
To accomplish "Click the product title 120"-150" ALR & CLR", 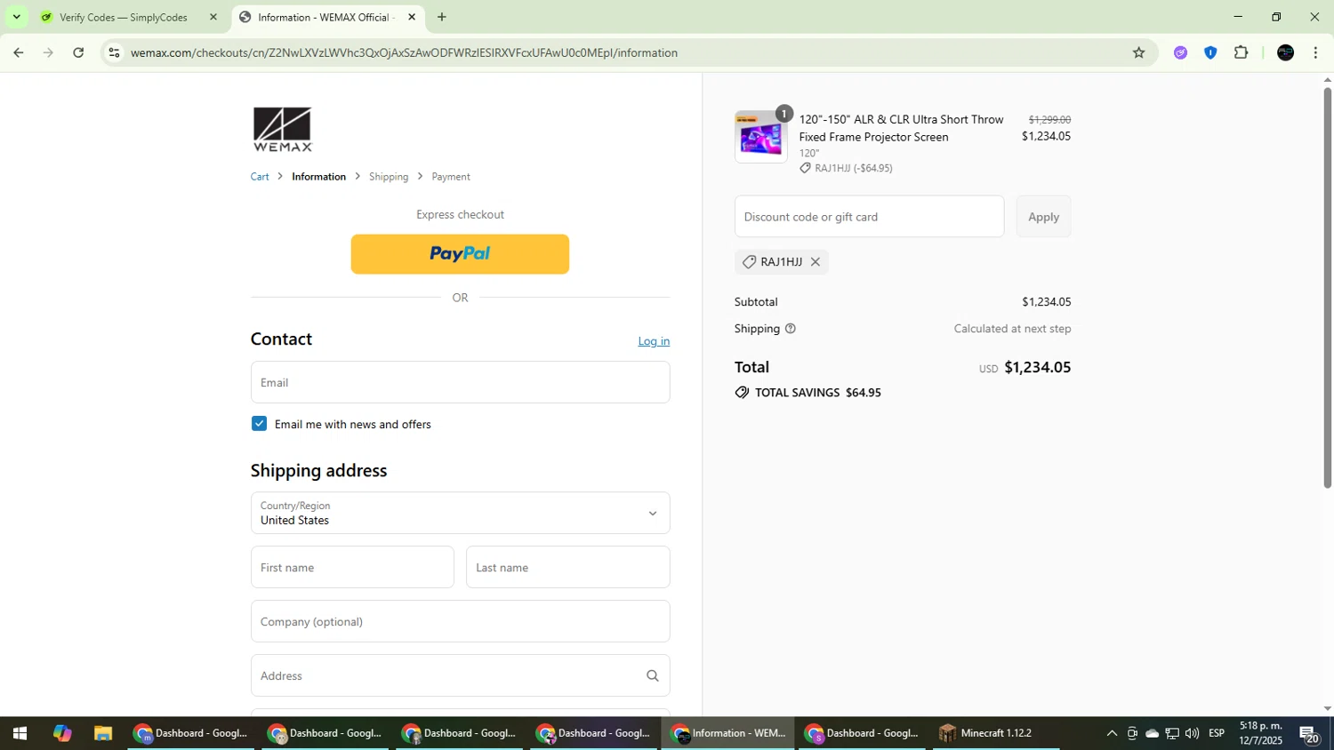I will coord(901,128).
